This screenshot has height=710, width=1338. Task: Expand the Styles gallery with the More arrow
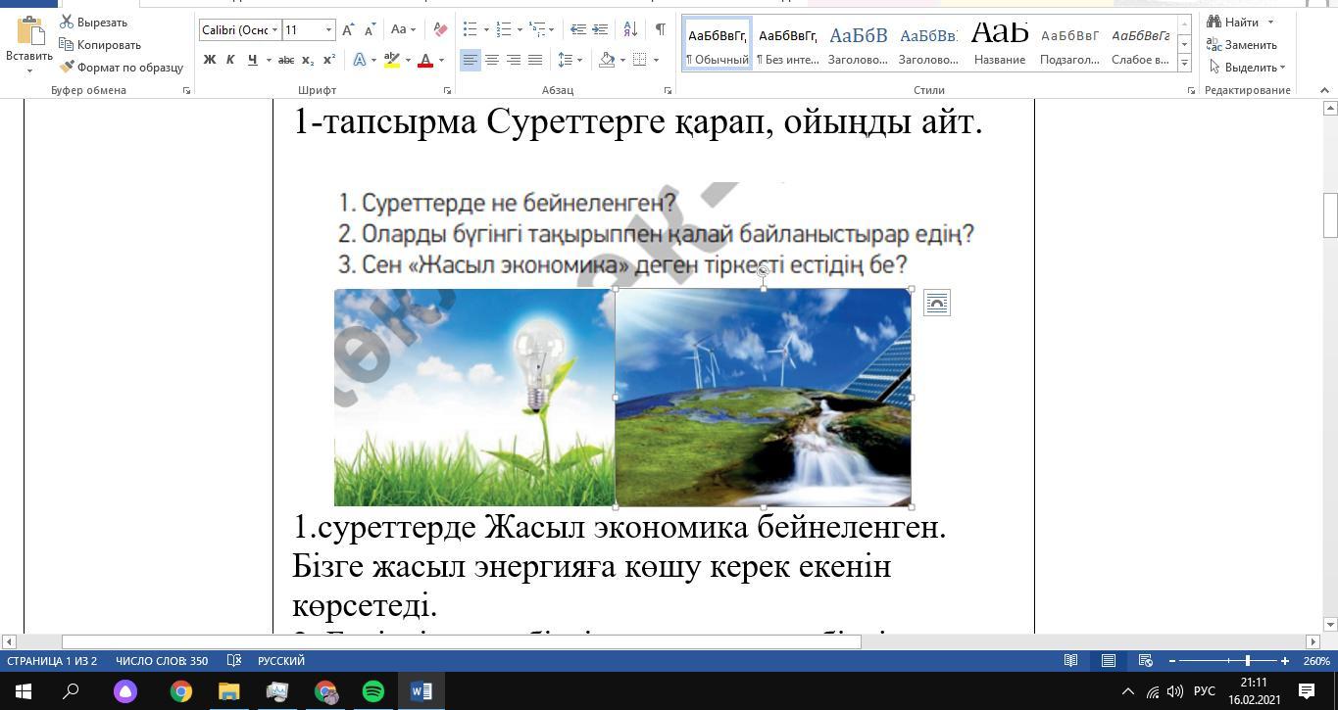click(x=1184, y=63)
